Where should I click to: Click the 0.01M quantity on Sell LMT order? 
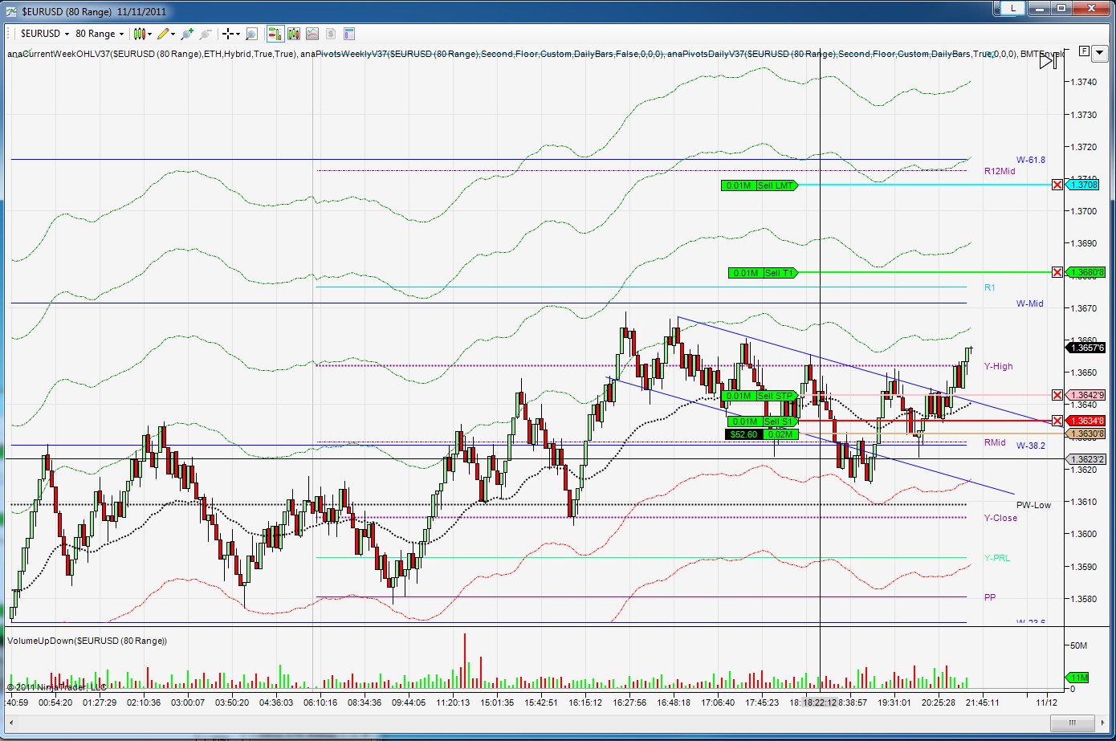(738, 185)
